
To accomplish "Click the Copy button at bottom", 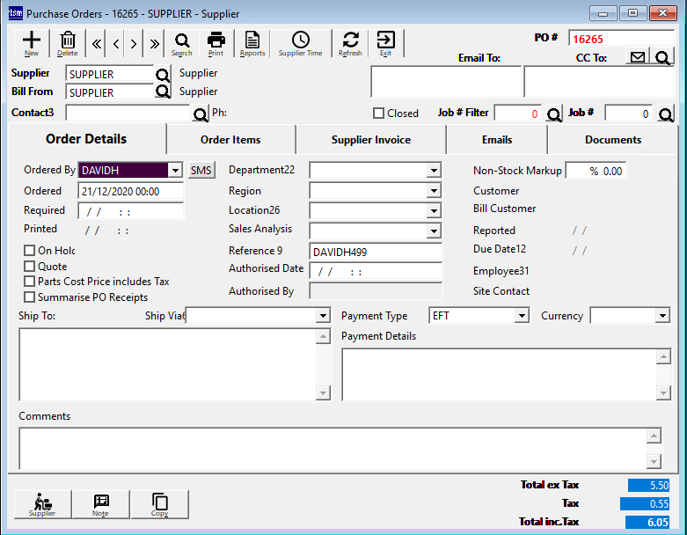I will pyautogui.click(x=159, y=504).
